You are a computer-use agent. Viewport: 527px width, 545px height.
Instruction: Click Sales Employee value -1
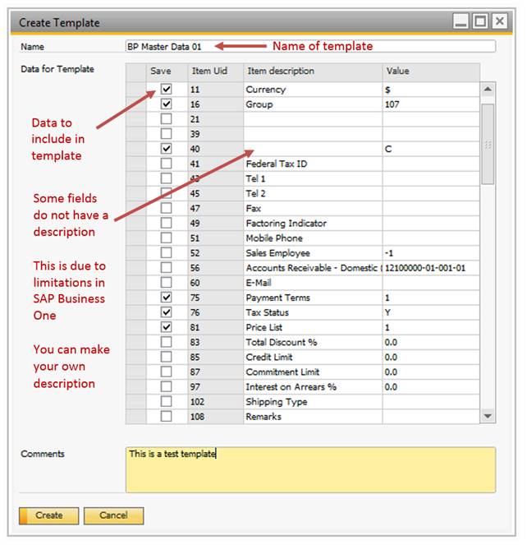point(431,253)
